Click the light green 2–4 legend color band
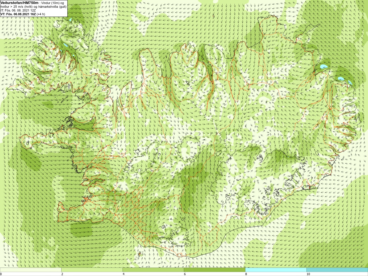368x276 pixels. click(x=92, y=270)
